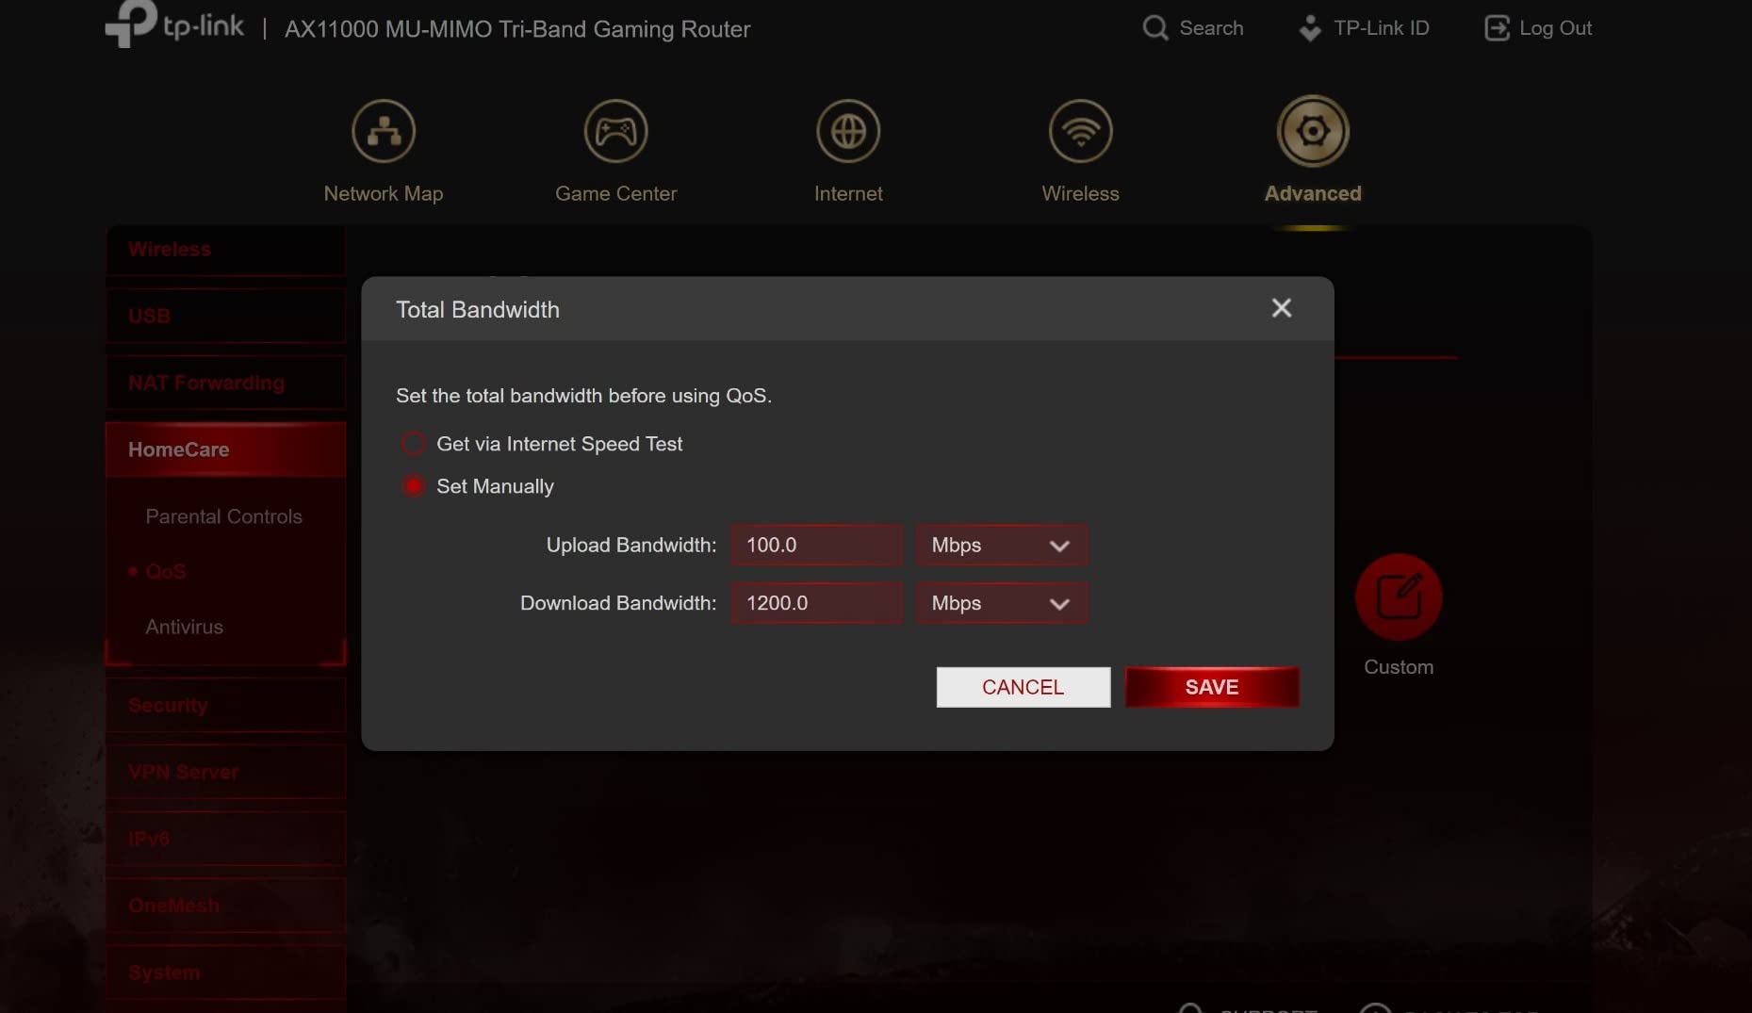Select the Set Manually radio button
The width and height of the screenshot is (1752, 1013).
[413, 486]
